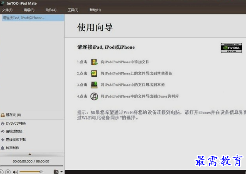Click the NVIDIA CUDA badge

tap(231, 48)
